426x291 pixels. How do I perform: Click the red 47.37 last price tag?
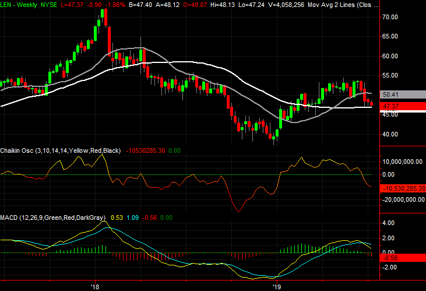point(390,107)
